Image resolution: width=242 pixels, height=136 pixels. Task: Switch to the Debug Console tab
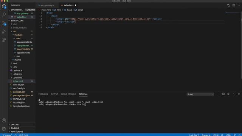coord(68,94)
